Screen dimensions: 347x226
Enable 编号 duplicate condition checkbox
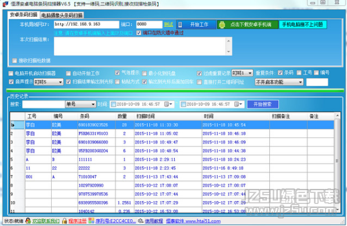(316, 72)
